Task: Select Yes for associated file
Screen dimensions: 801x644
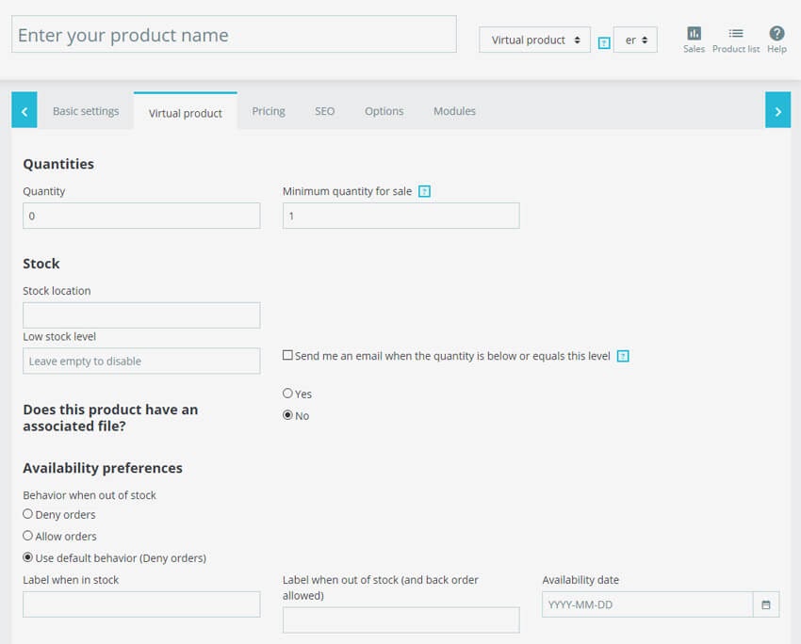Action: tap(286, 394)
